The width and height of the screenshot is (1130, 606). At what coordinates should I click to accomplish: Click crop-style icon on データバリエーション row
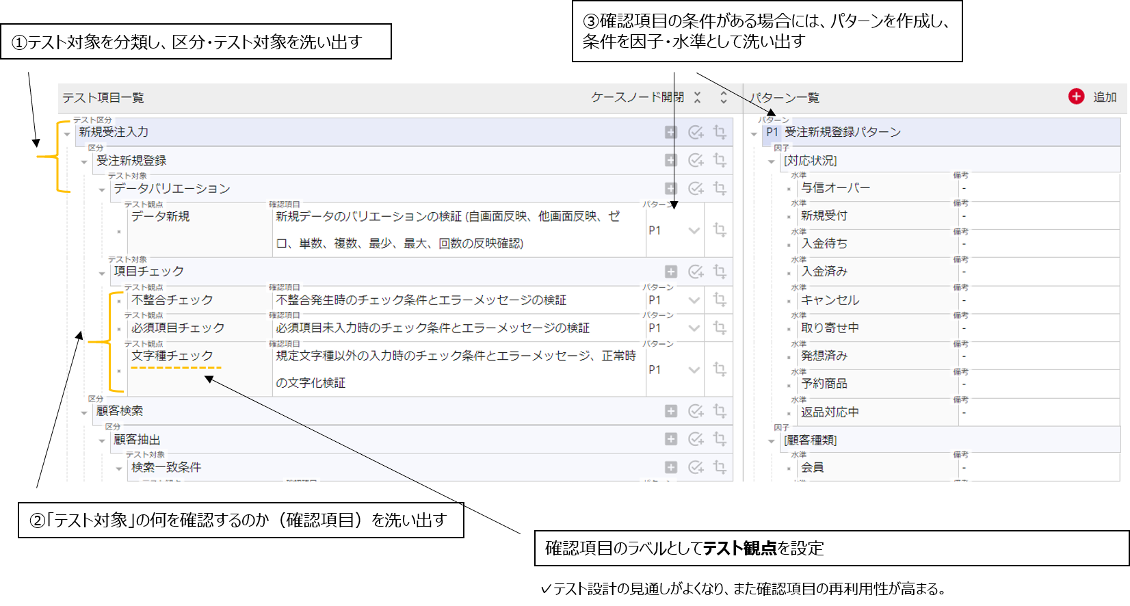[720, 188]
